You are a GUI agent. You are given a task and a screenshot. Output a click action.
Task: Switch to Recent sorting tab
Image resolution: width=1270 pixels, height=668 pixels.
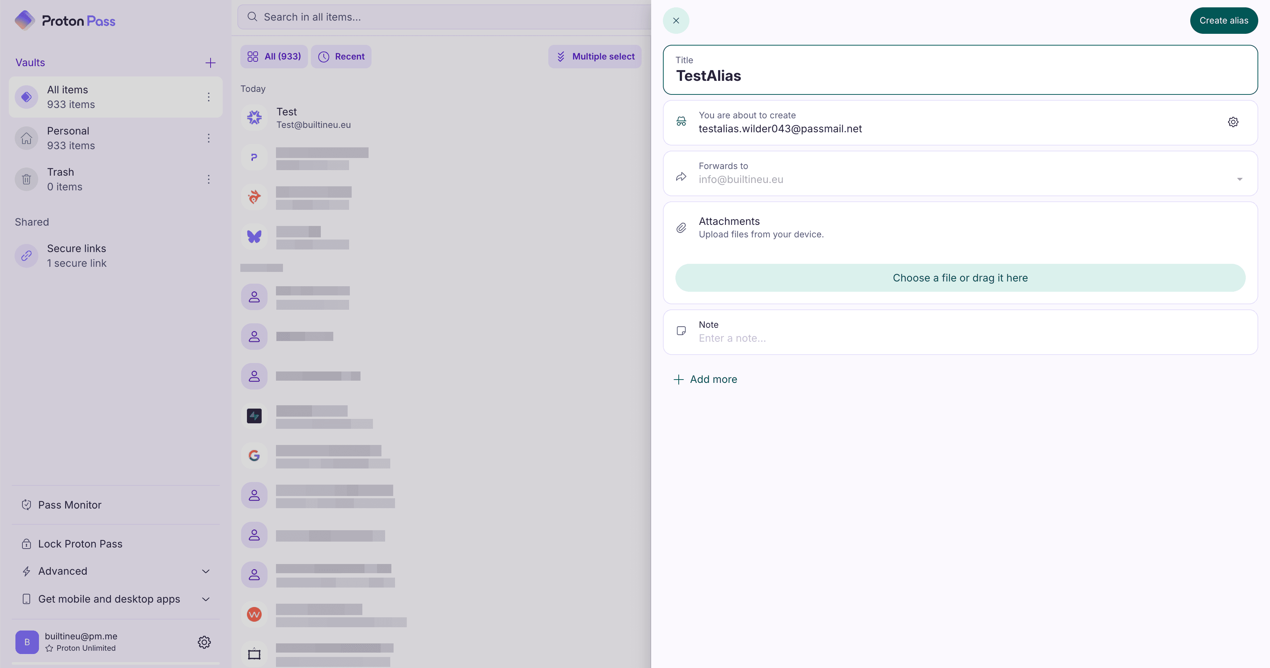341,57
